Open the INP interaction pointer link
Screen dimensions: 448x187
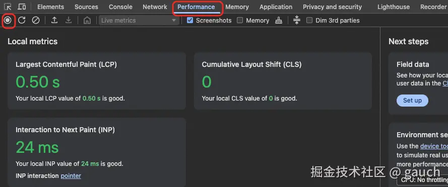click(71, 175)
